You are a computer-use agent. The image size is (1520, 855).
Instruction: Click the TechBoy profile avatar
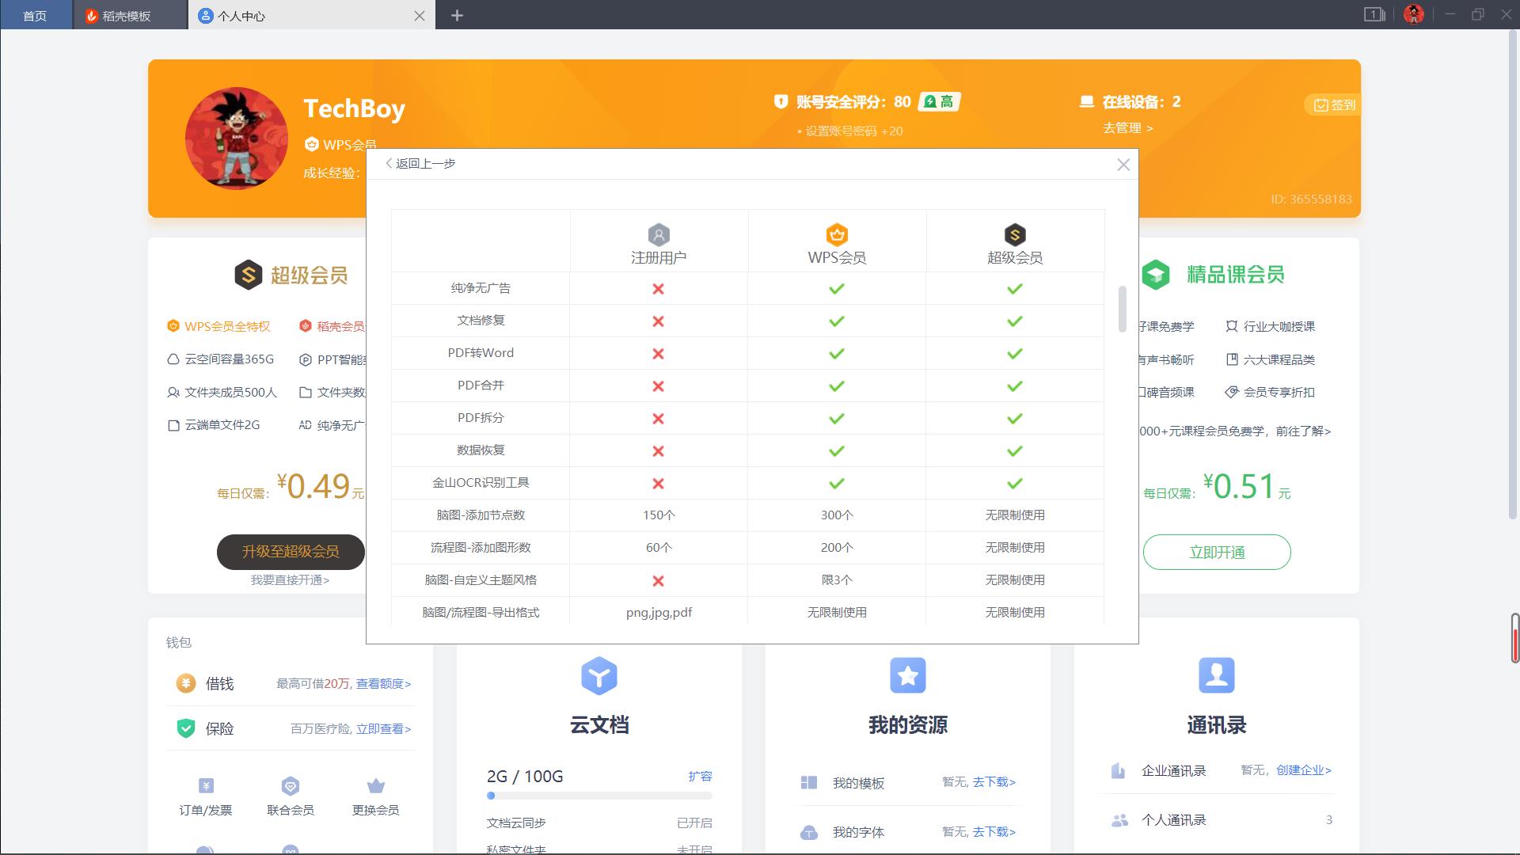(x=235, y=137)
